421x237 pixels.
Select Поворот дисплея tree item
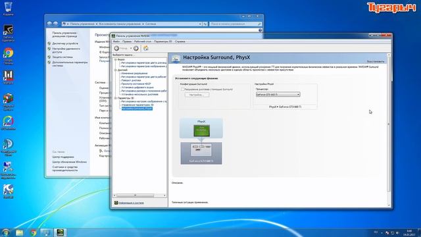click(131, 80)
